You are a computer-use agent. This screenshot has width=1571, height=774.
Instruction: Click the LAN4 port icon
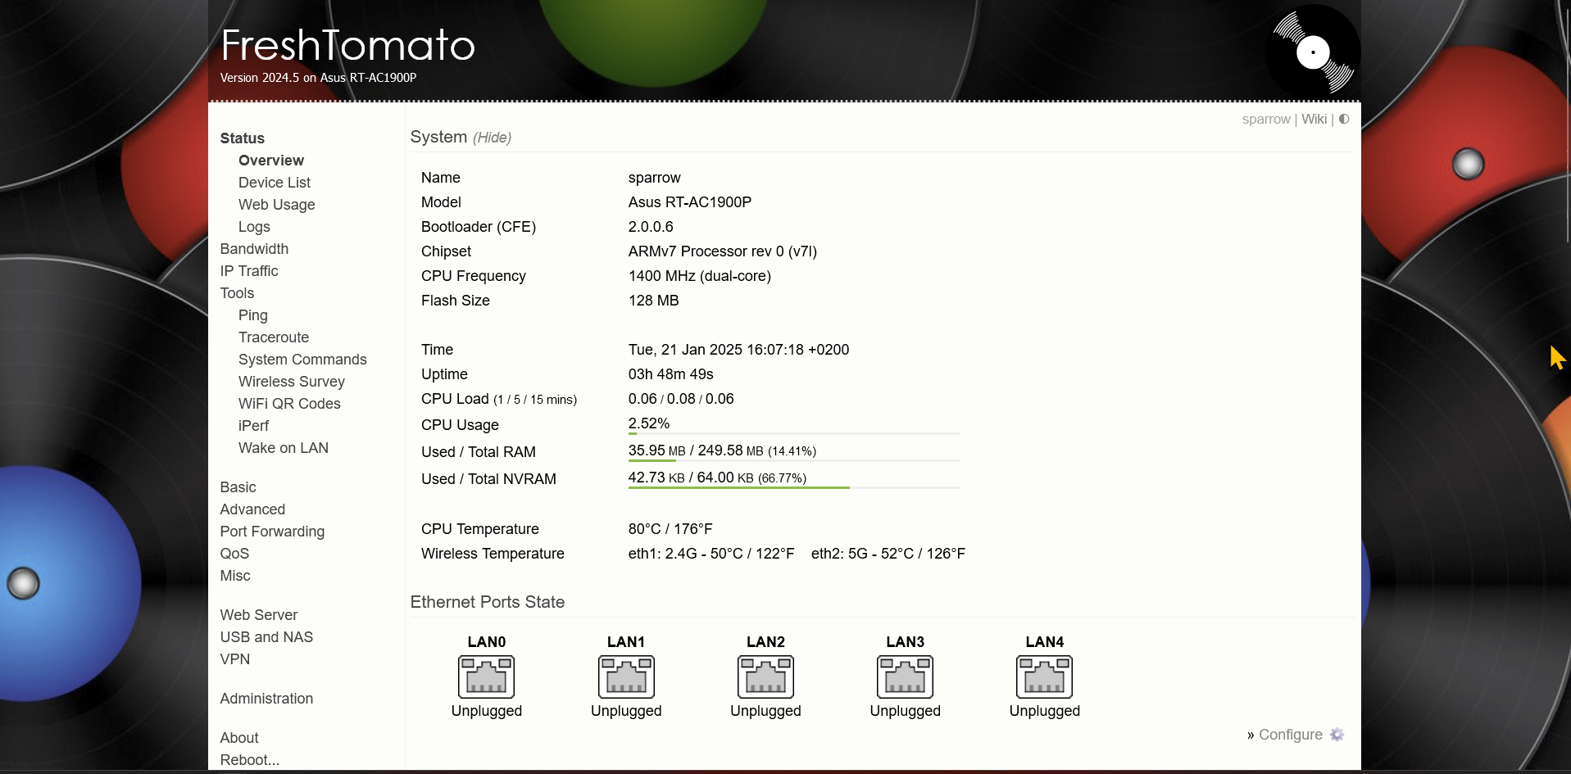1044,677
